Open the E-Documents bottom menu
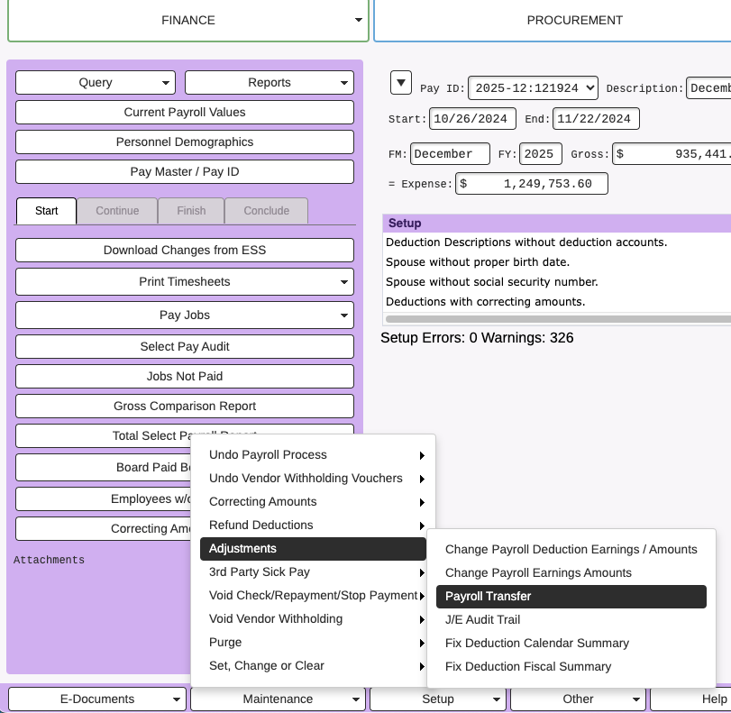 [x=97, y=699]
